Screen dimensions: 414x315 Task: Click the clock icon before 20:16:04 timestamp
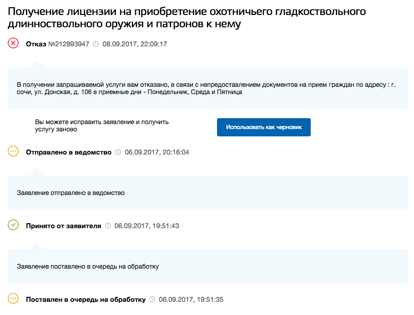(x=118, y=152)
